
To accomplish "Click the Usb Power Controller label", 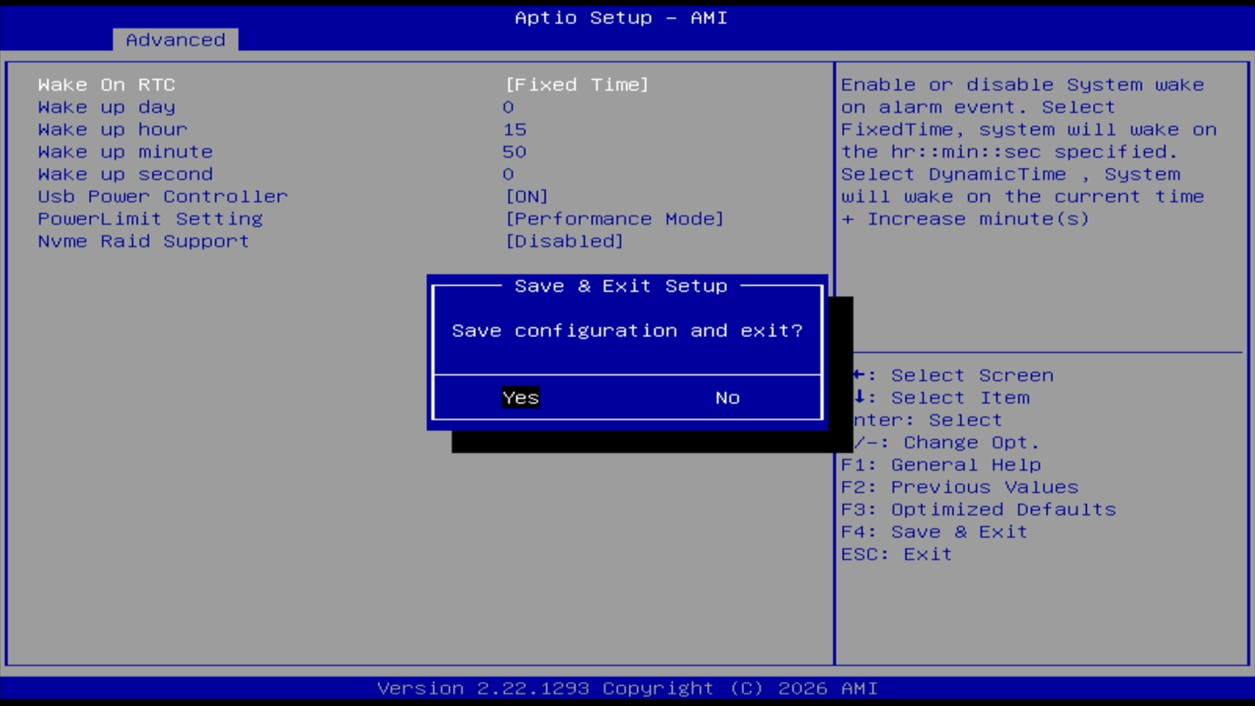I will click(x=163, y=196).
